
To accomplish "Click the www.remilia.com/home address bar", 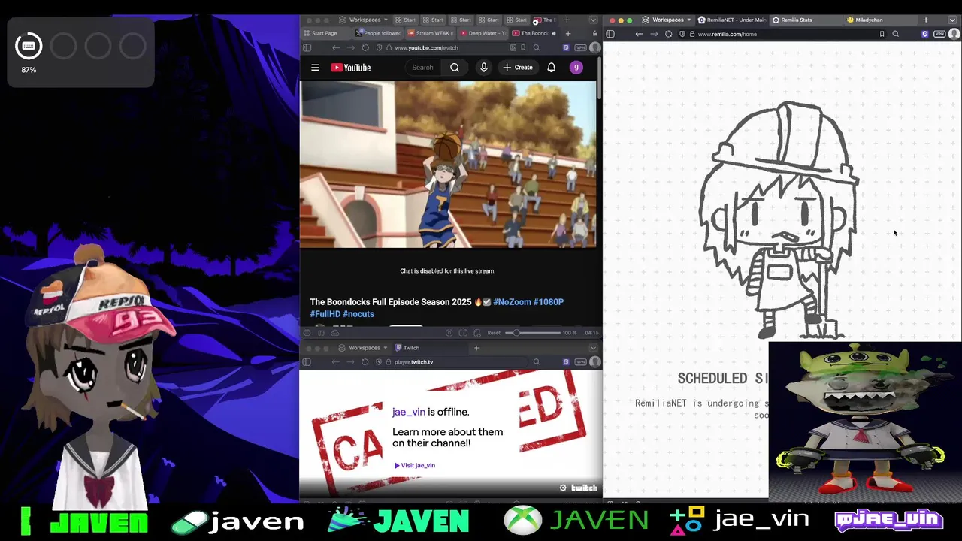I will coord(782,34).
